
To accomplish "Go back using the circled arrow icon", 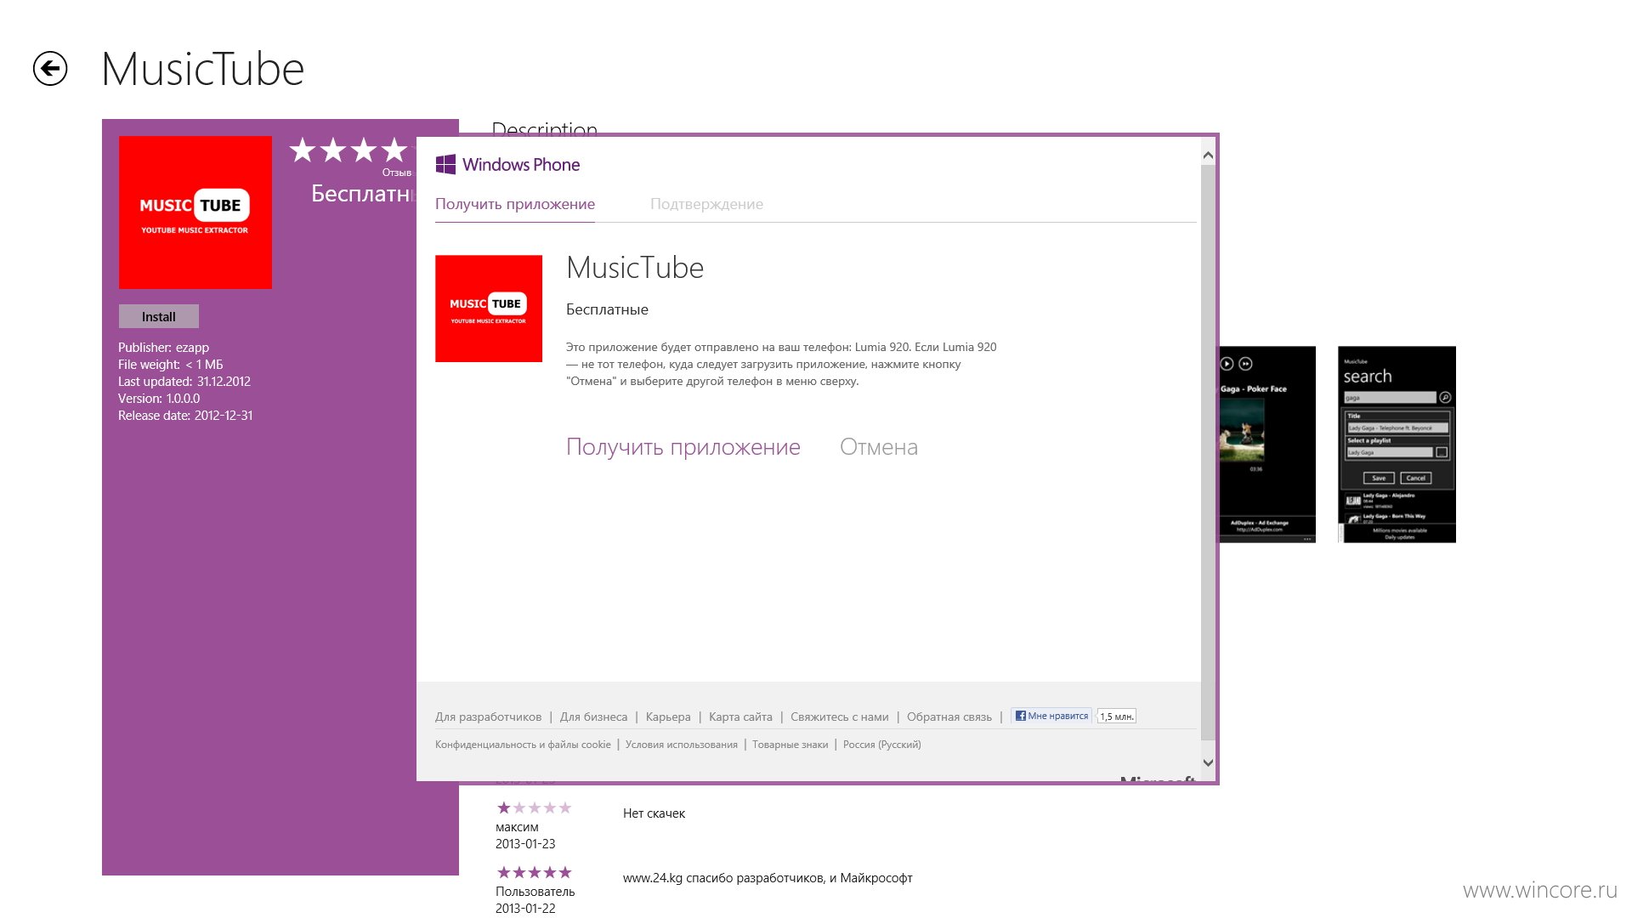I will tap(50, 69).
